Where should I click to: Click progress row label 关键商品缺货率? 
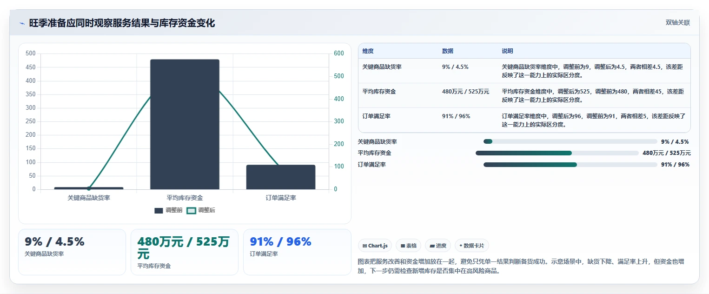pyautogui.click(x=377, y=142)
